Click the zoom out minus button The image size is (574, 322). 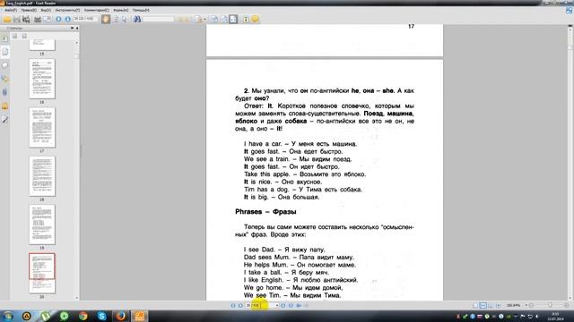point(531,305)
